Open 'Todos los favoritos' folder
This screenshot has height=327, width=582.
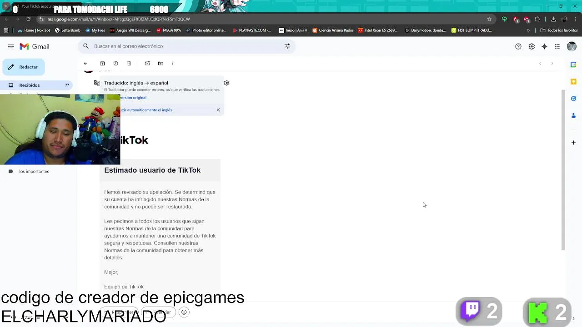[x=559, y=30]
